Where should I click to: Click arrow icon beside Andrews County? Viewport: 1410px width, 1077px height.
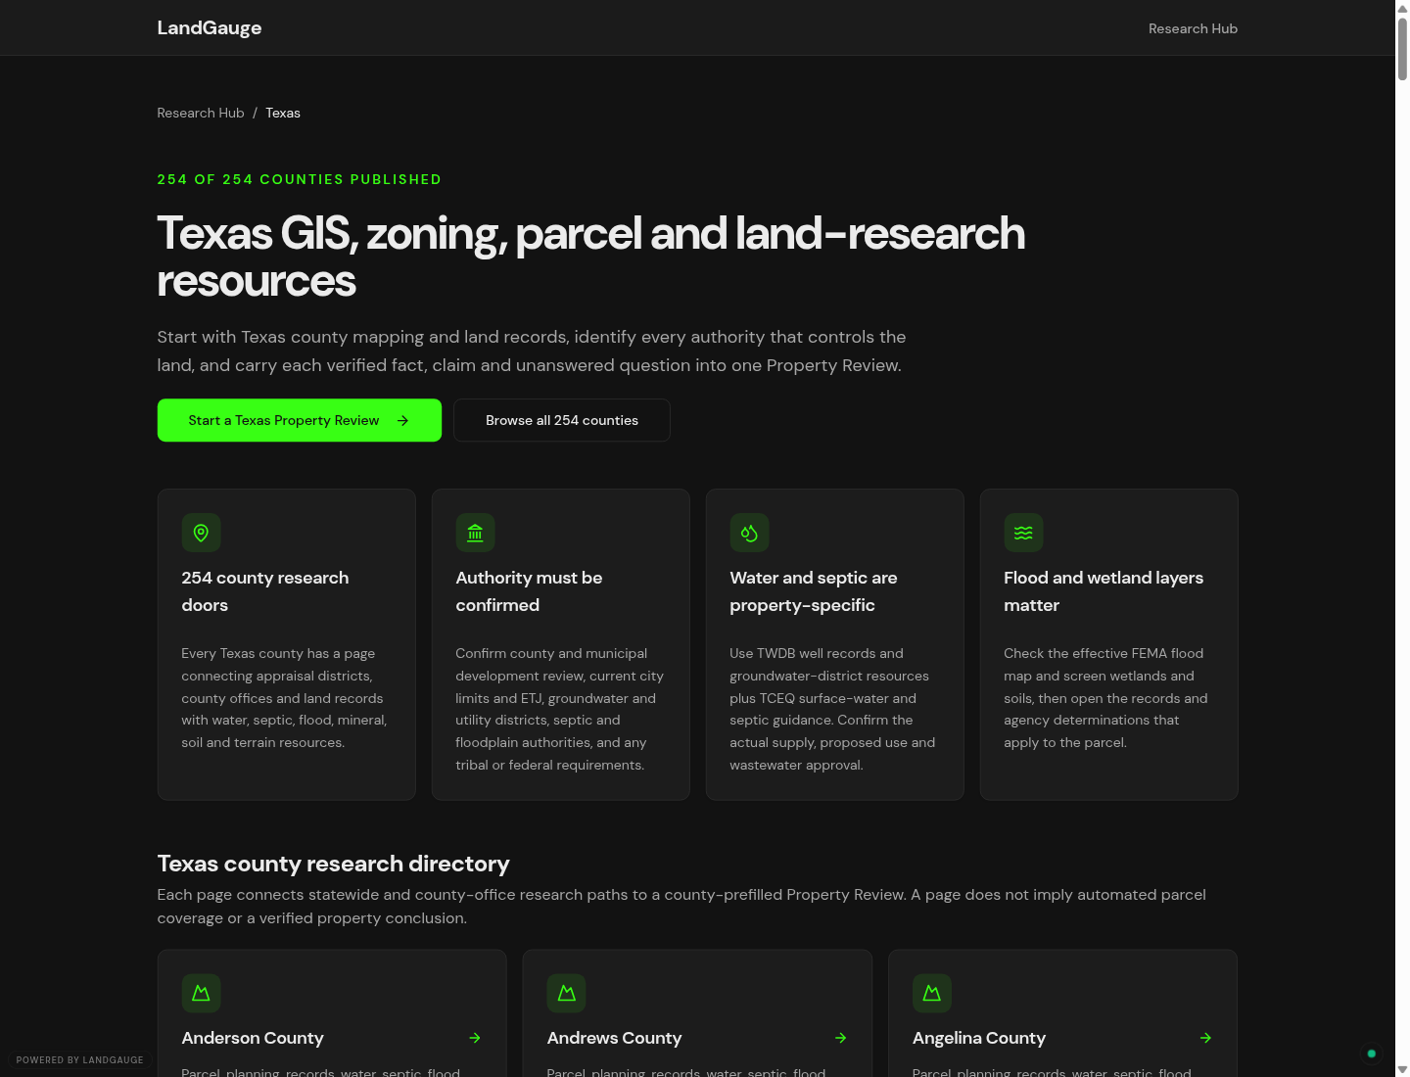coord(840,1038)
